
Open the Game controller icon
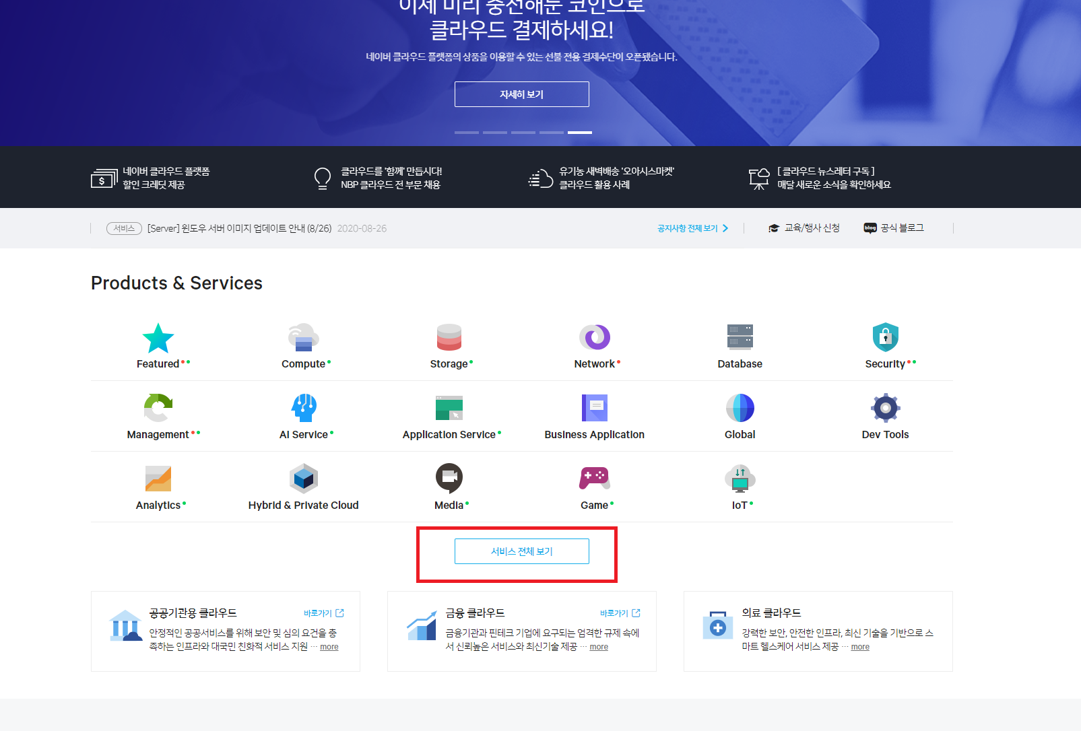pyautogui.click(x=595, y=479)
